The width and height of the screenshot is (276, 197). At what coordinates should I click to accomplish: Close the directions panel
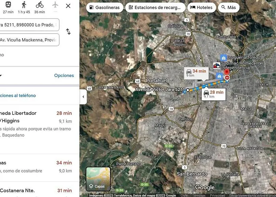pos(68,6)
